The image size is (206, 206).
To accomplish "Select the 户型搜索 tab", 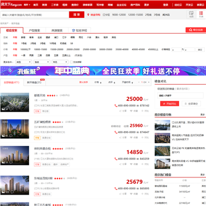I will [x=34, y=30].
